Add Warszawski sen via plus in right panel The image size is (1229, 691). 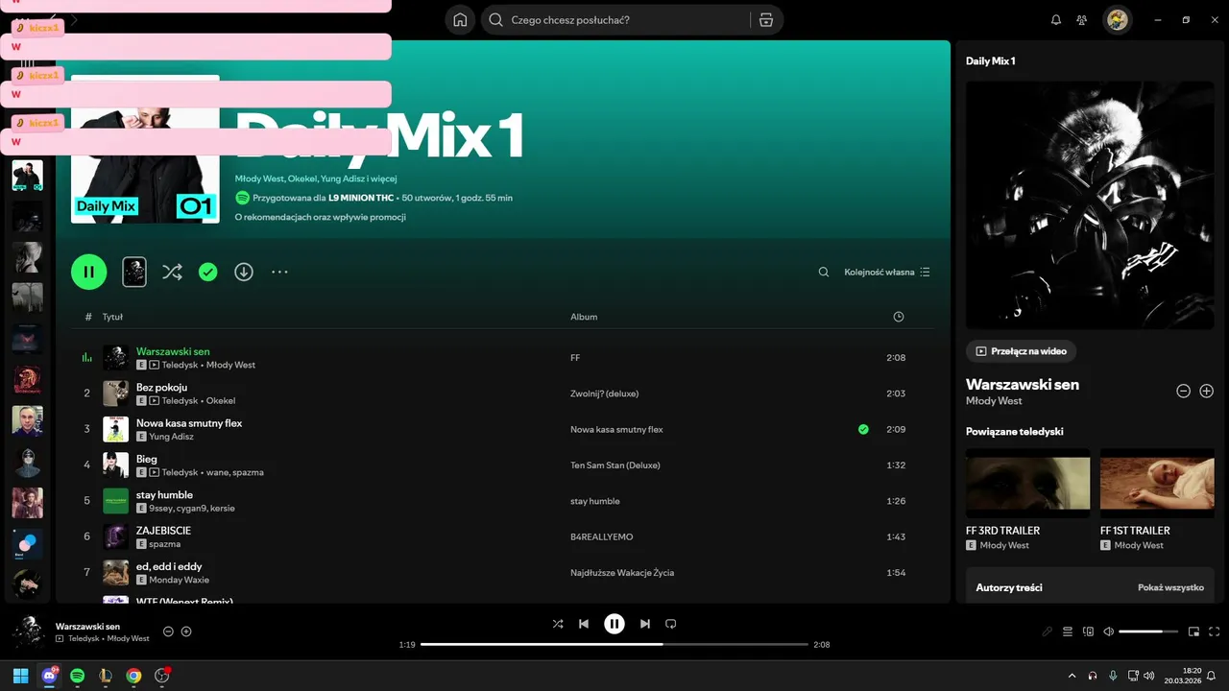pos(1207,391)
